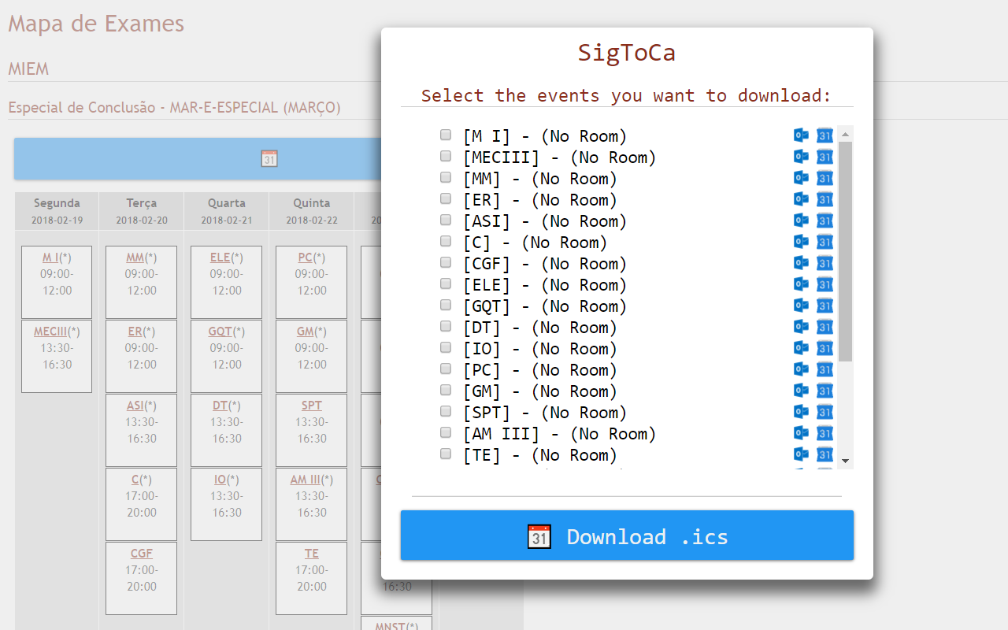Open Outlook export for the [CGF] event
The width and height of the screenshot is (1008, 630).
coord(801,263)
